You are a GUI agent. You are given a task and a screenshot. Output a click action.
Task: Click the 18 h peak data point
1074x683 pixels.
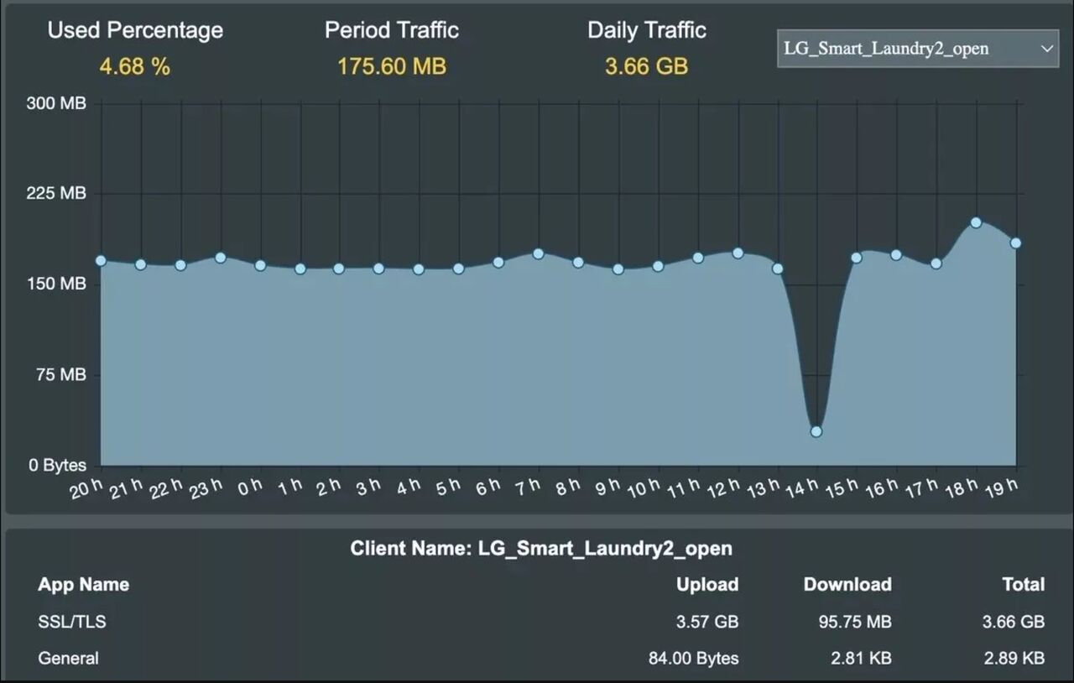(x=976, y=222)
